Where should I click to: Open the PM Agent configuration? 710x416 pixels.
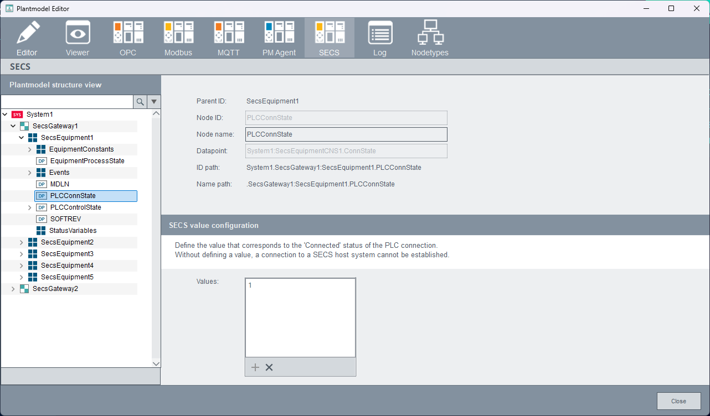[279, 38]
